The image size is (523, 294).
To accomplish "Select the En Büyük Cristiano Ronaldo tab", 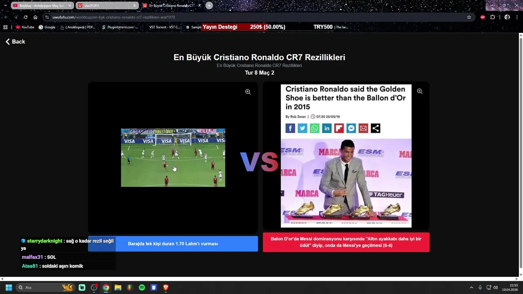I will point(172,6).
